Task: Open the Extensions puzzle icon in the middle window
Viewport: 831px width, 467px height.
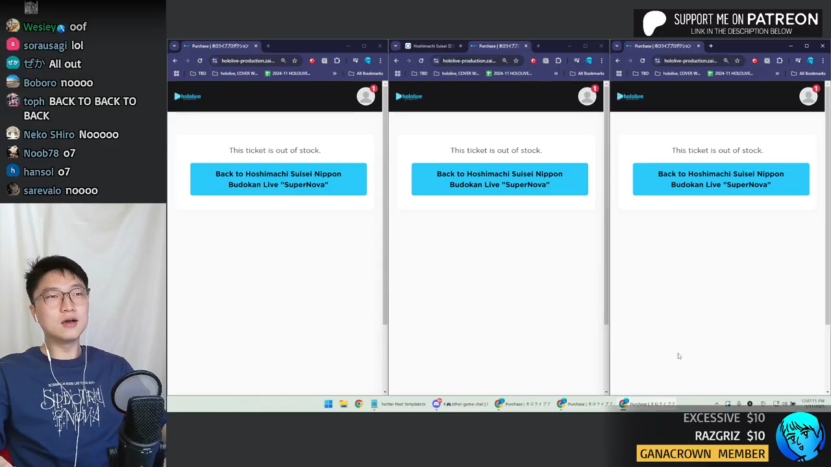Action: [558, 60]
